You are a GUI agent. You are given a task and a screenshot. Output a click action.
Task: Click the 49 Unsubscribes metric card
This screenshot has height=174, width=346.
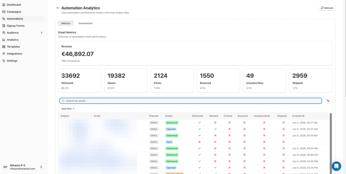tap(264, 81)
